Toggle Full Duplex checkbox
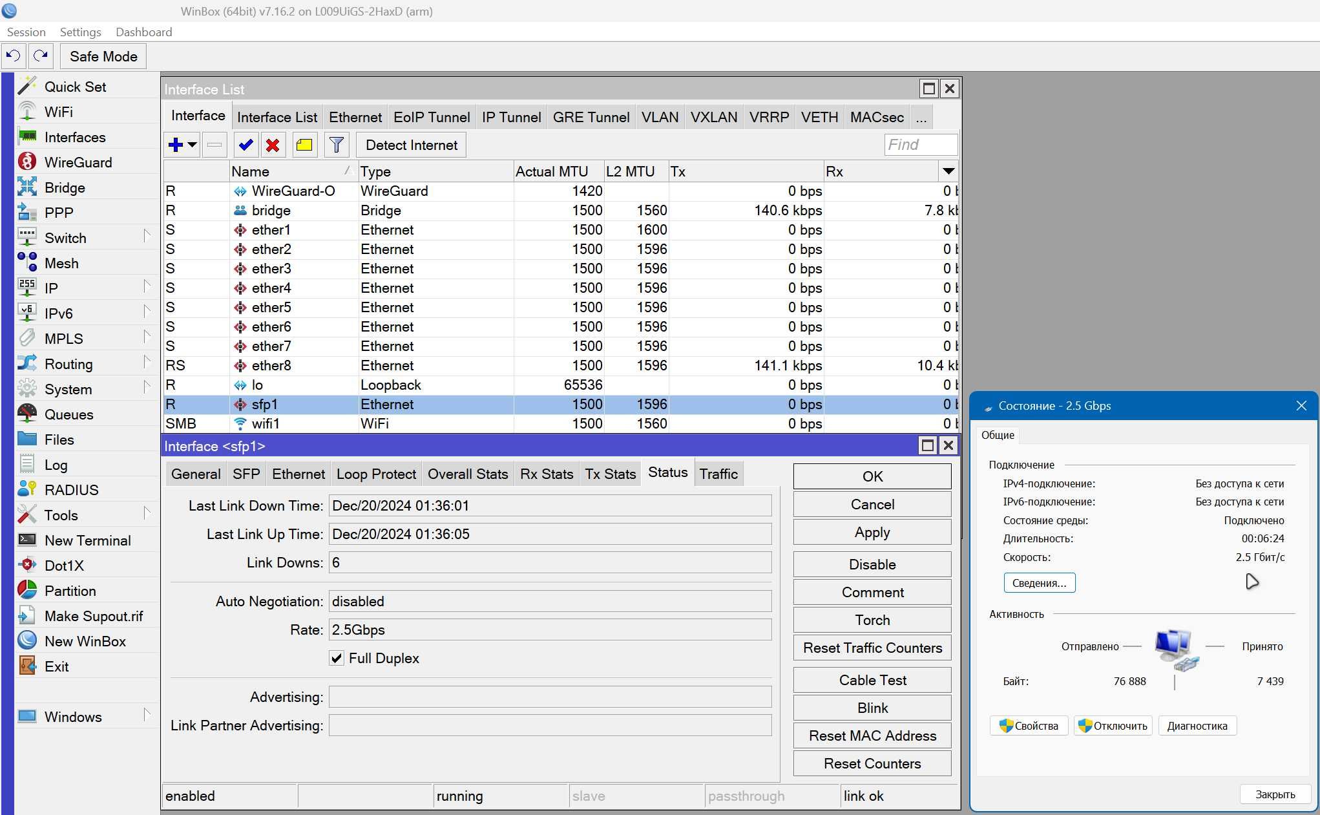Viewport: 1320px width, 815px height. (x=337, y=658)
